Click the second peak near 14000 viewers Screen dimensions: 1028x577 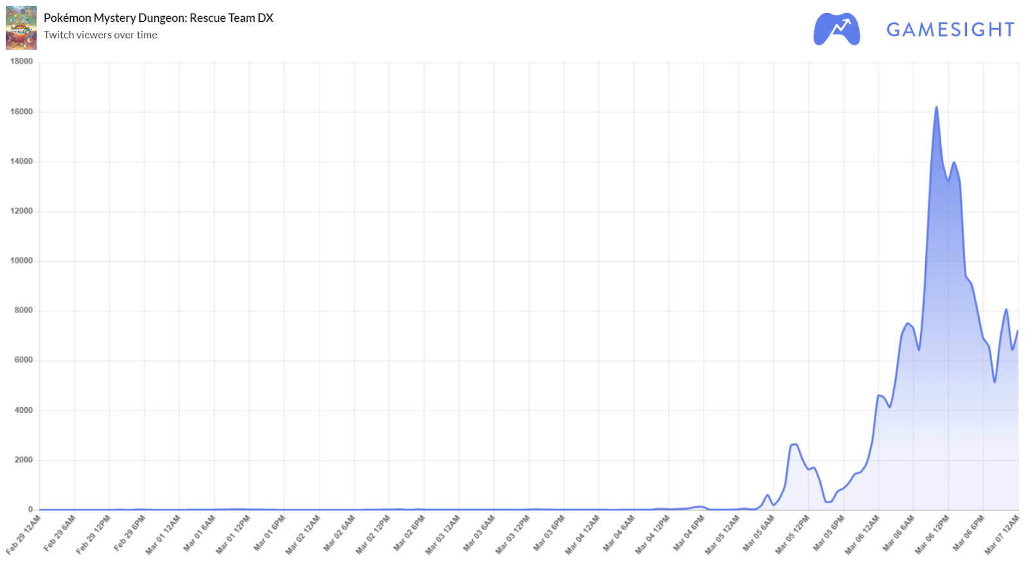click(953, 162)
